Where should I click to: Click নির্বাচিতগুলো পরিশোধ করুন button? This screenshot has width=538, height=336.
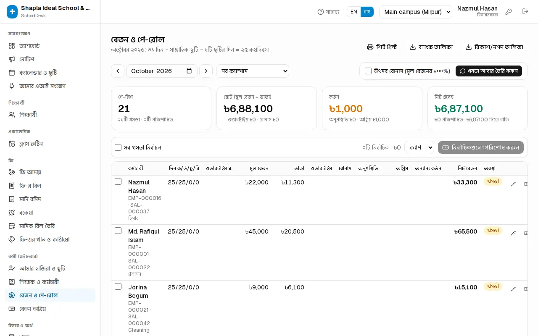481,147
